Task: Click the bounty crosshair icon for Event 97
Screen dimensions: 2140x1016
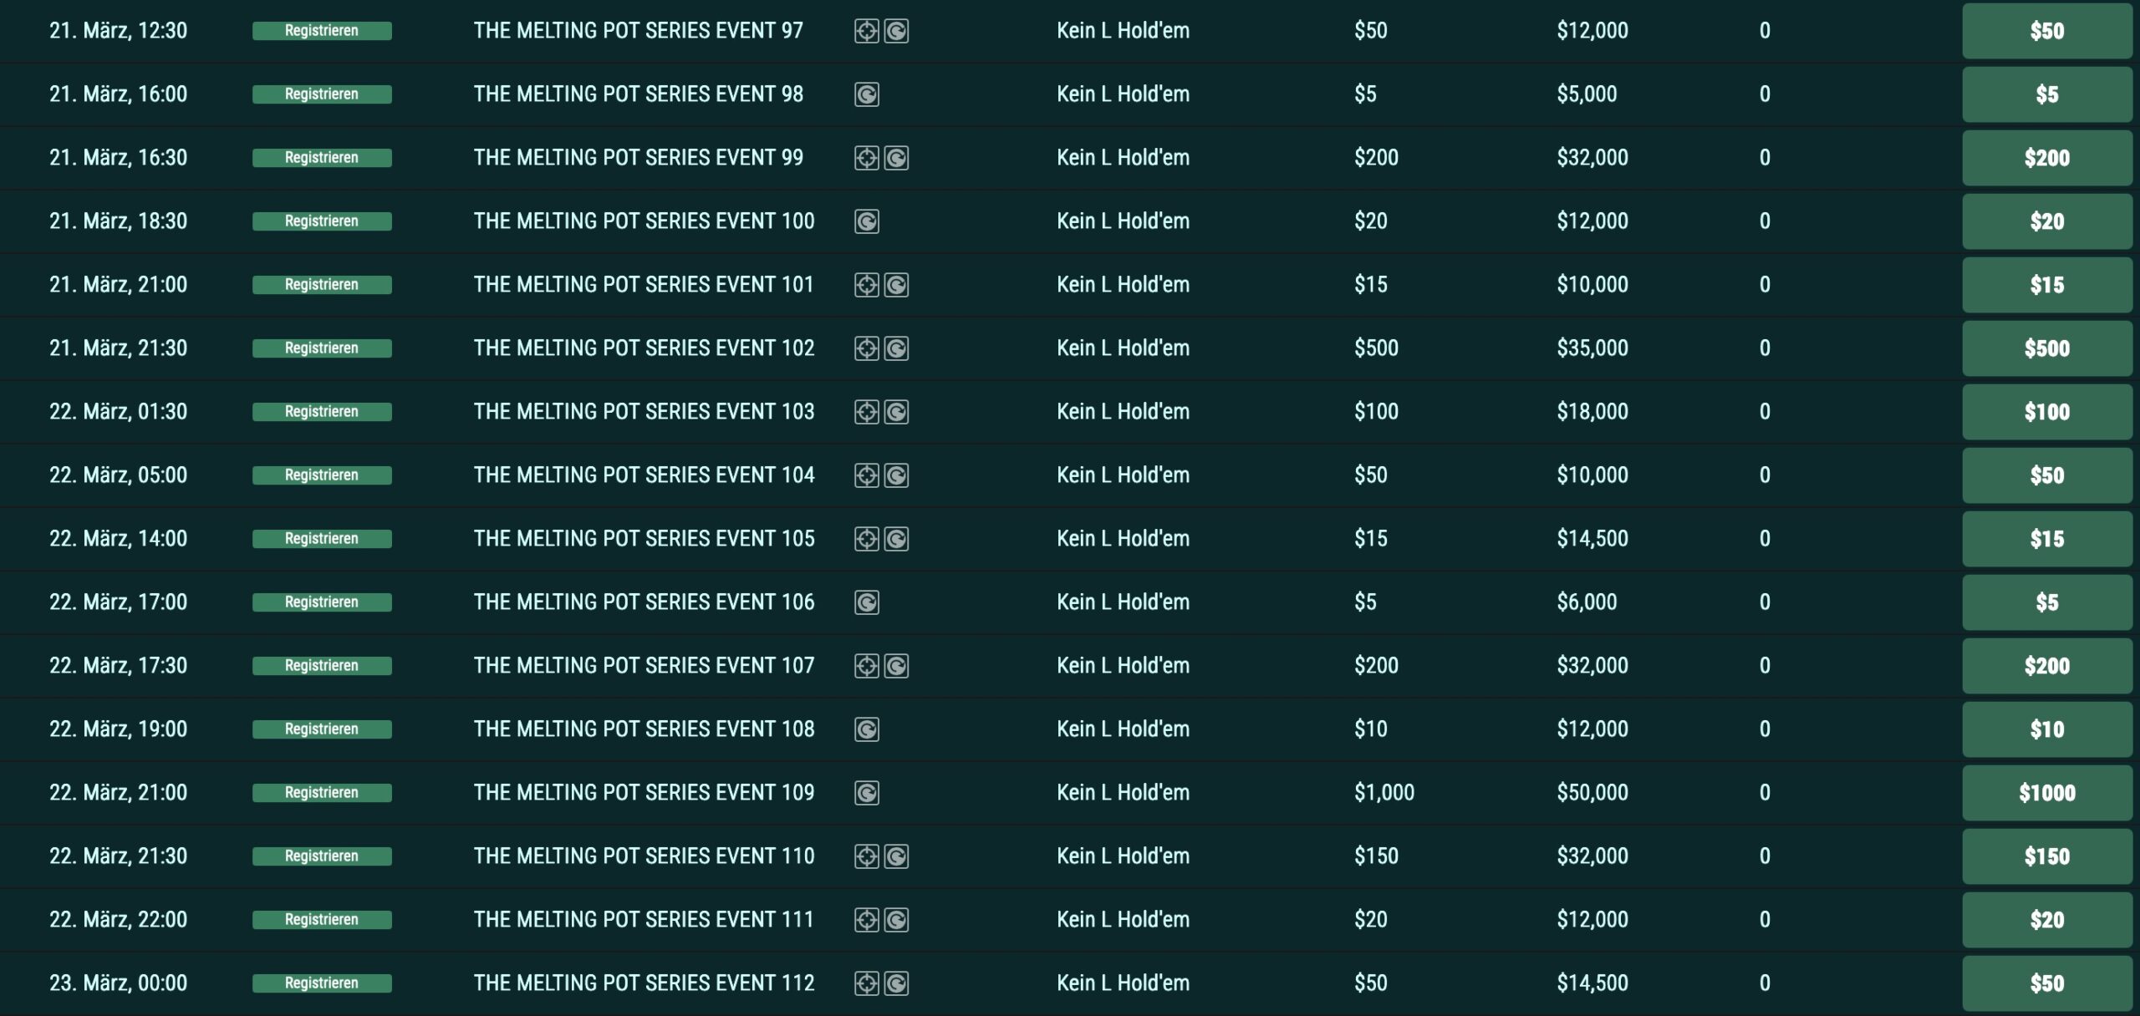Action: click(x=867, y=32)
